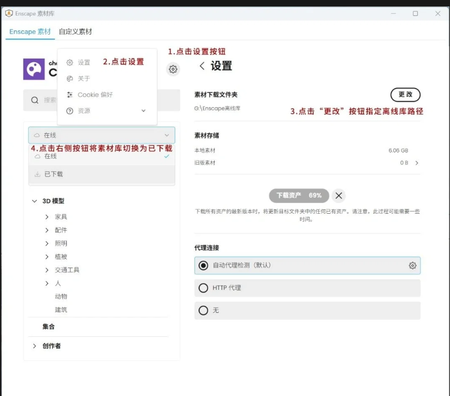Select the HTTP 代理 radio option
The image size is (450, 396).
coord(203,288)
